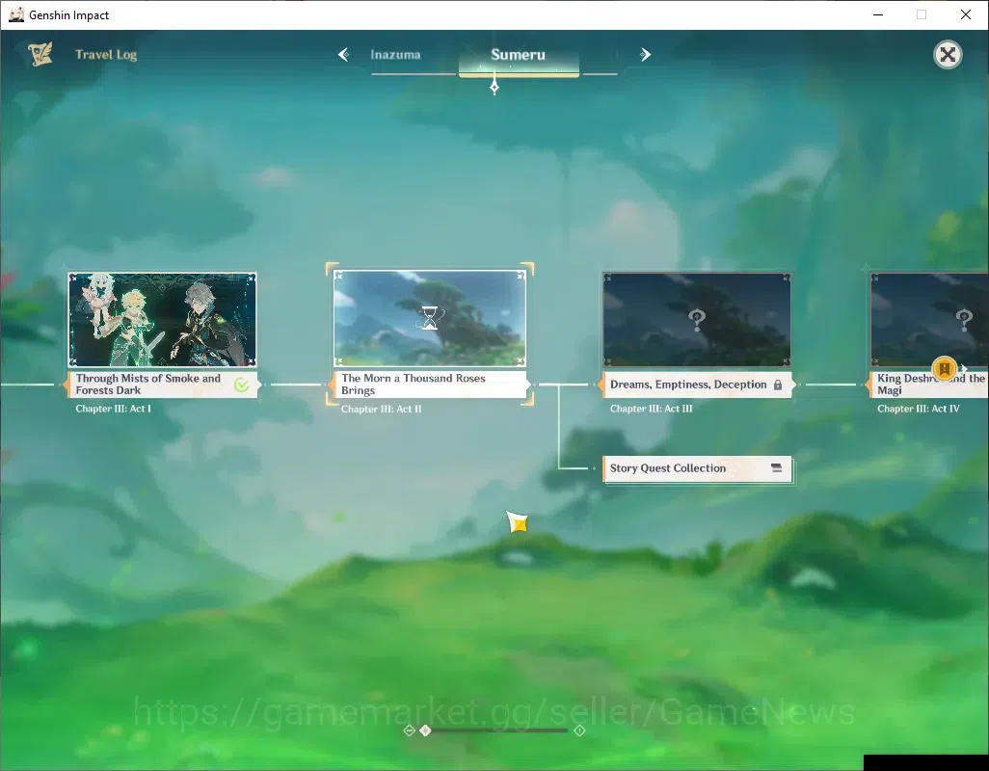Click Chapter III: Act I caption
Screen dimensions: 989x771
[113, 409]
